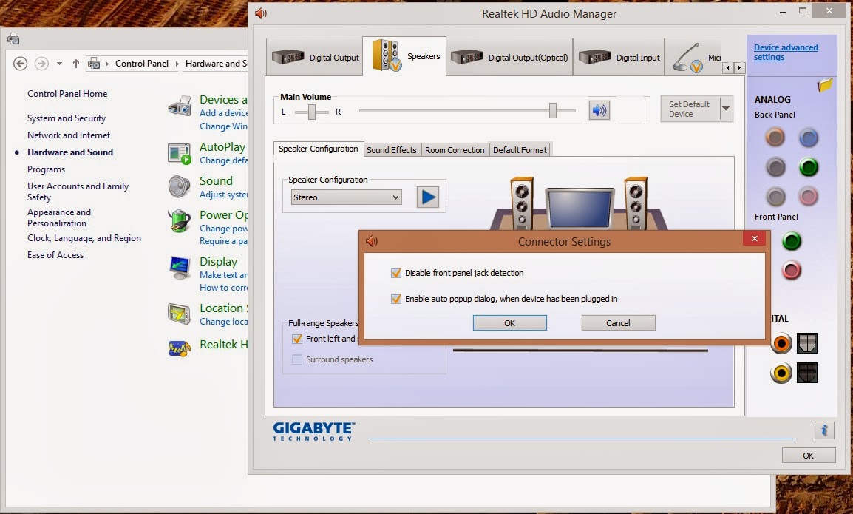
Task: Select the Speaker Configuration tab
Action: pos(319,149)
